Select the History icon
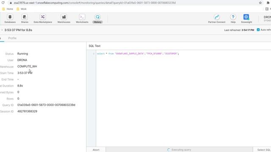 (x=97, y=17)
